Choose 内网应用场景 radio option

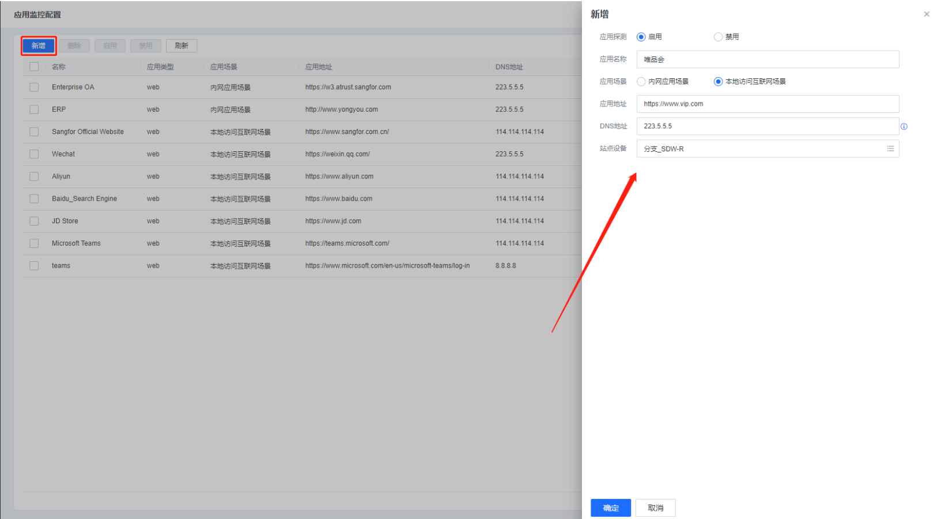(641, 82)
